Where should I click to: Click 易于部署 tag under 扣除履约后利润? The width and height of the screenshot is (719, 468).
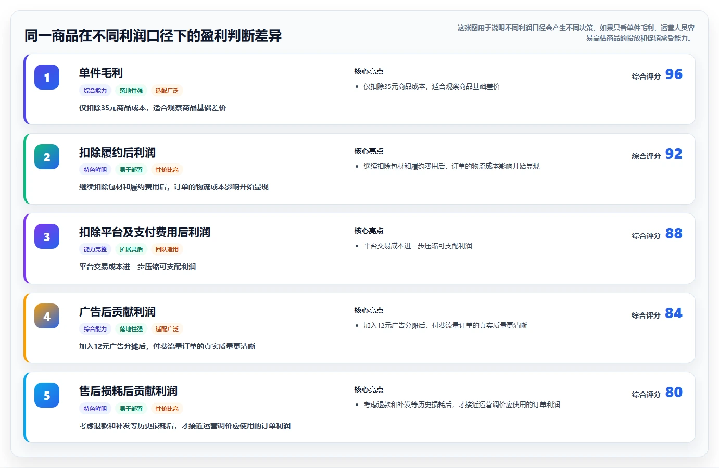click(131, 170)
